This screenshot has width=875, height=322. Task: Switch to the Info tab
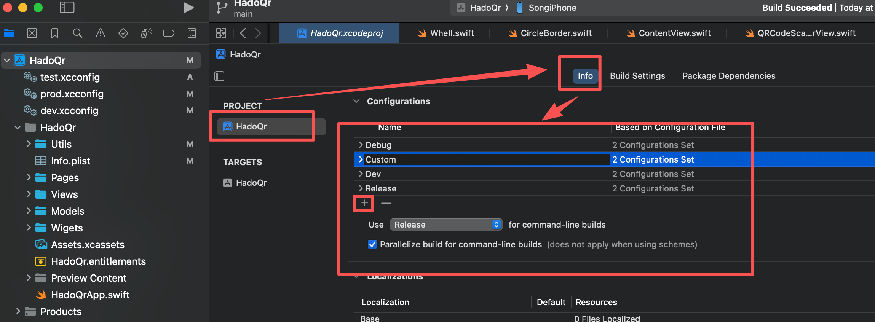(x=585, y=76)
